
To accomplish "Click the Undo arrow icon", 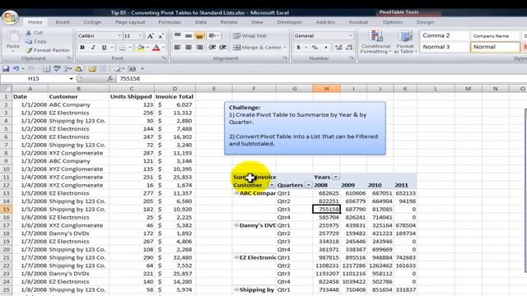I will point(16,69).
